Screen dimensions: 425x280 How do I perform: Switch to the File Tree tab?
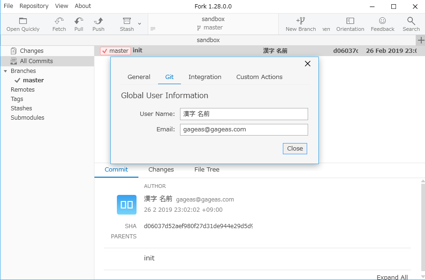[x=207, y=170]
